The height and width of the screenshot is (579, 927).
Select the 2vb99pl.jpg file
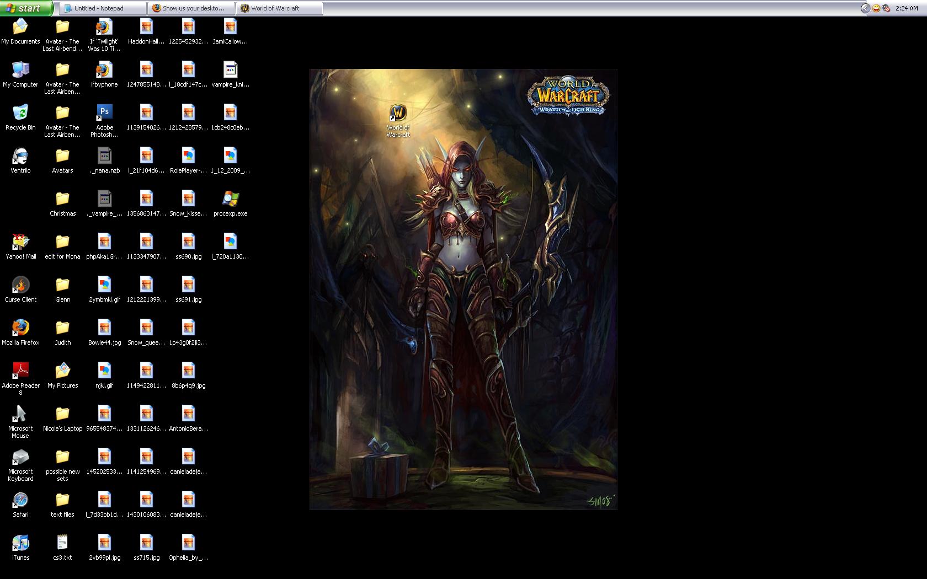(104, 548)
